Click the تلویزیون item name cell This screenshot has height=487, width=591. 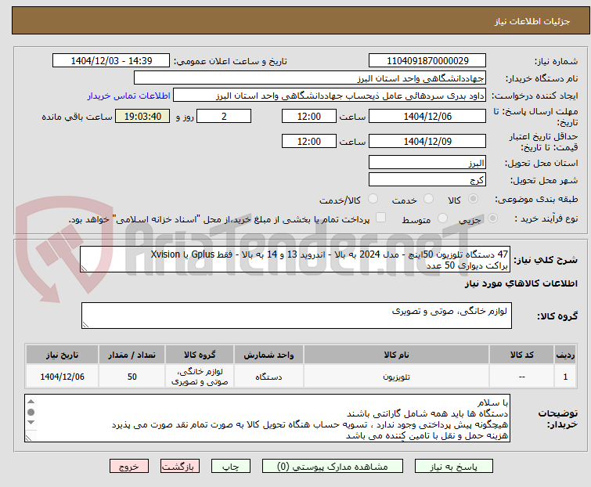point(397,377)
